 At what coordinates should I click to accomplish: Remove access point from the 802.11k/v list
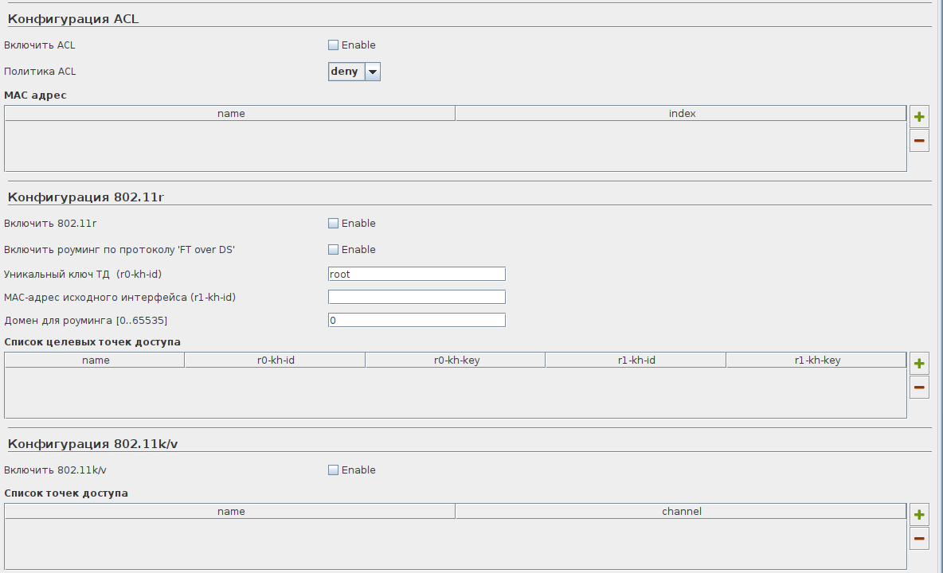(x=919, y=539)
